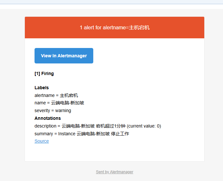This screenshot has height=181, width=223.
Task: Select the [1] Firing heading
Action: coord(44,73)
